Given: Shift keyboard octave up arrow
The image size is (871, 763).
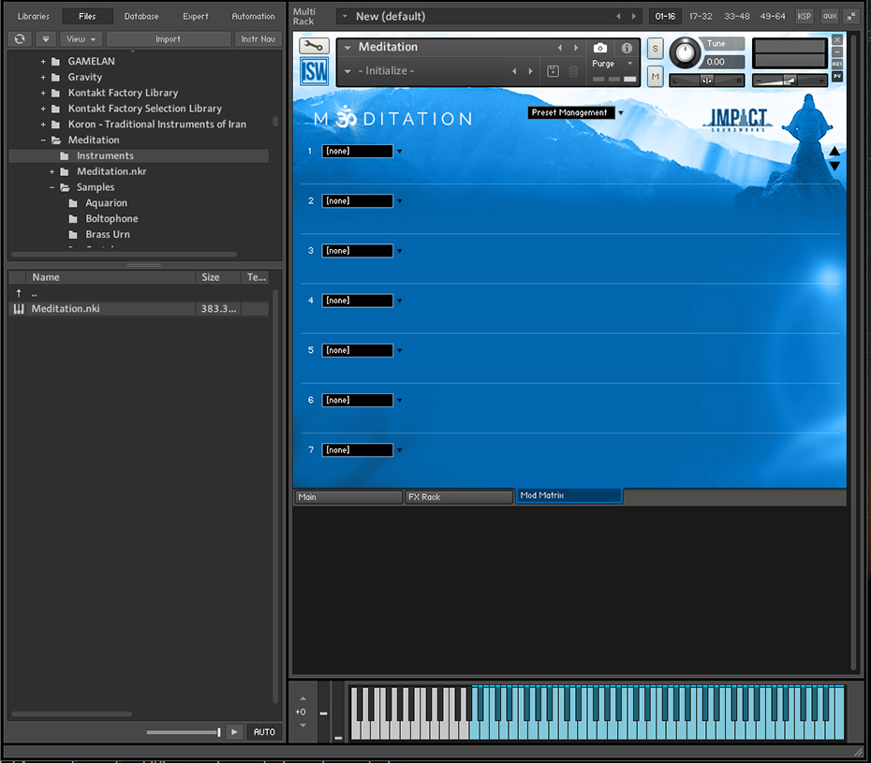Looking at the screenshot, I should (x=303, y=698).
